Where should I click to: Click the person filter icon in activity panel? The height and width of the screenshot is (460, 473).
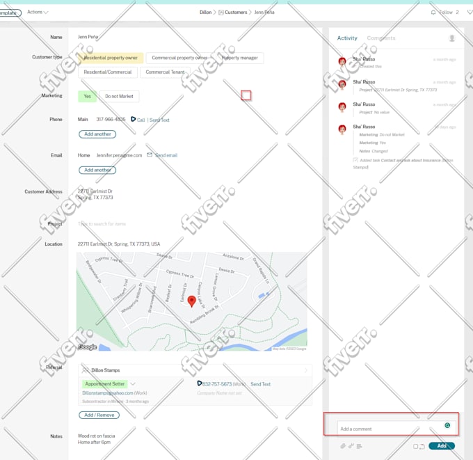coord(452,38)
